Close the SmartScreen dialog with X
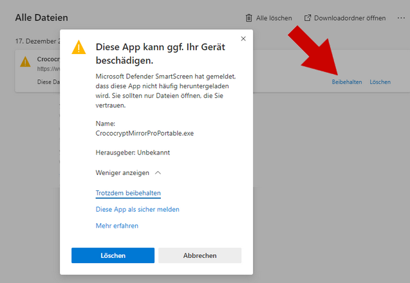This screenshot has height=283, width=410. tap(243, 39)
